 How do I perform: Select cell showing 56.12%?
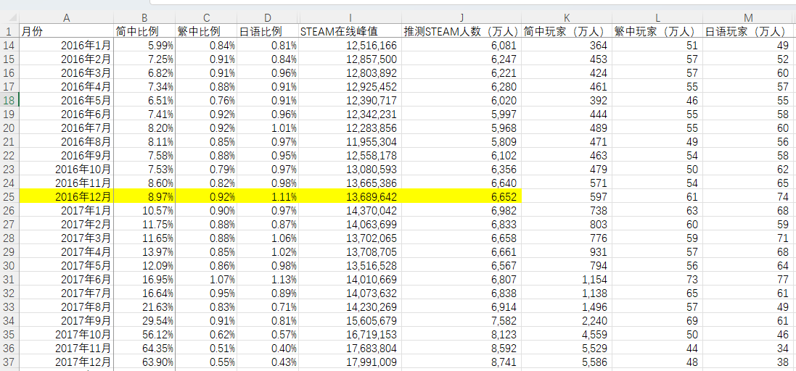[144, 335]
